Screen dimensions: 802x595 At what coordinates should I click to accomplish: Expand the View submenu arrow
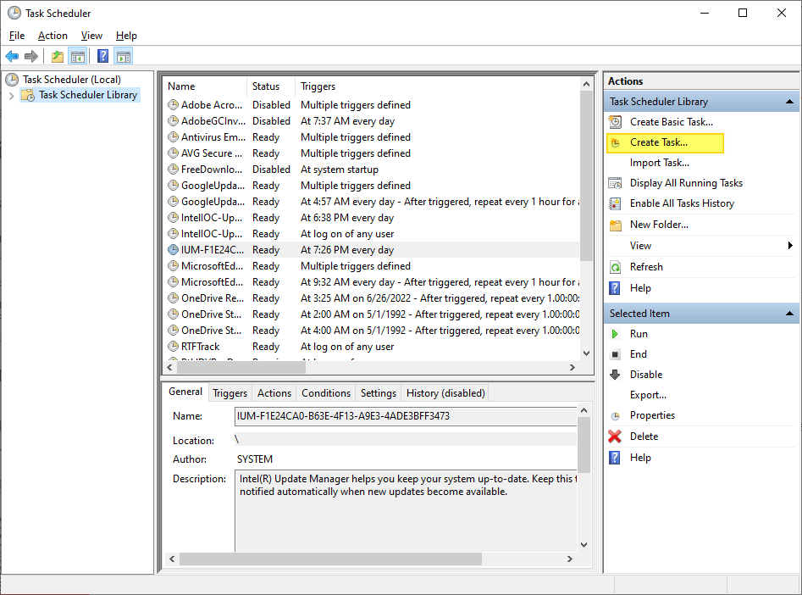click(791, 245)
